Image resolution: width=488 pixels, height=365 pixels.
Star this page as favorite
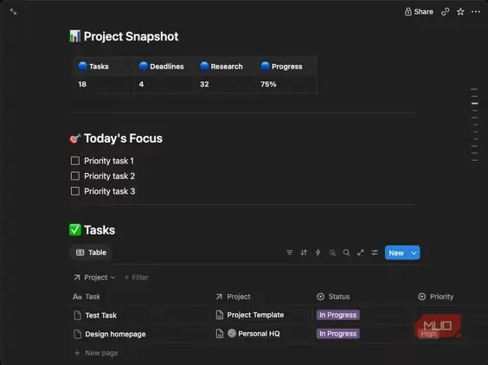click(x=460, y=12)
